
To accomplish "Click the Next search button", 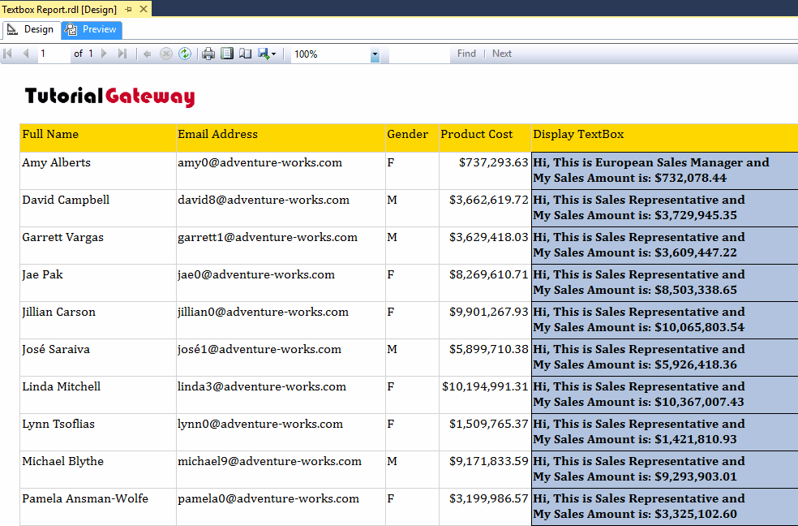I will click(502, 54).
